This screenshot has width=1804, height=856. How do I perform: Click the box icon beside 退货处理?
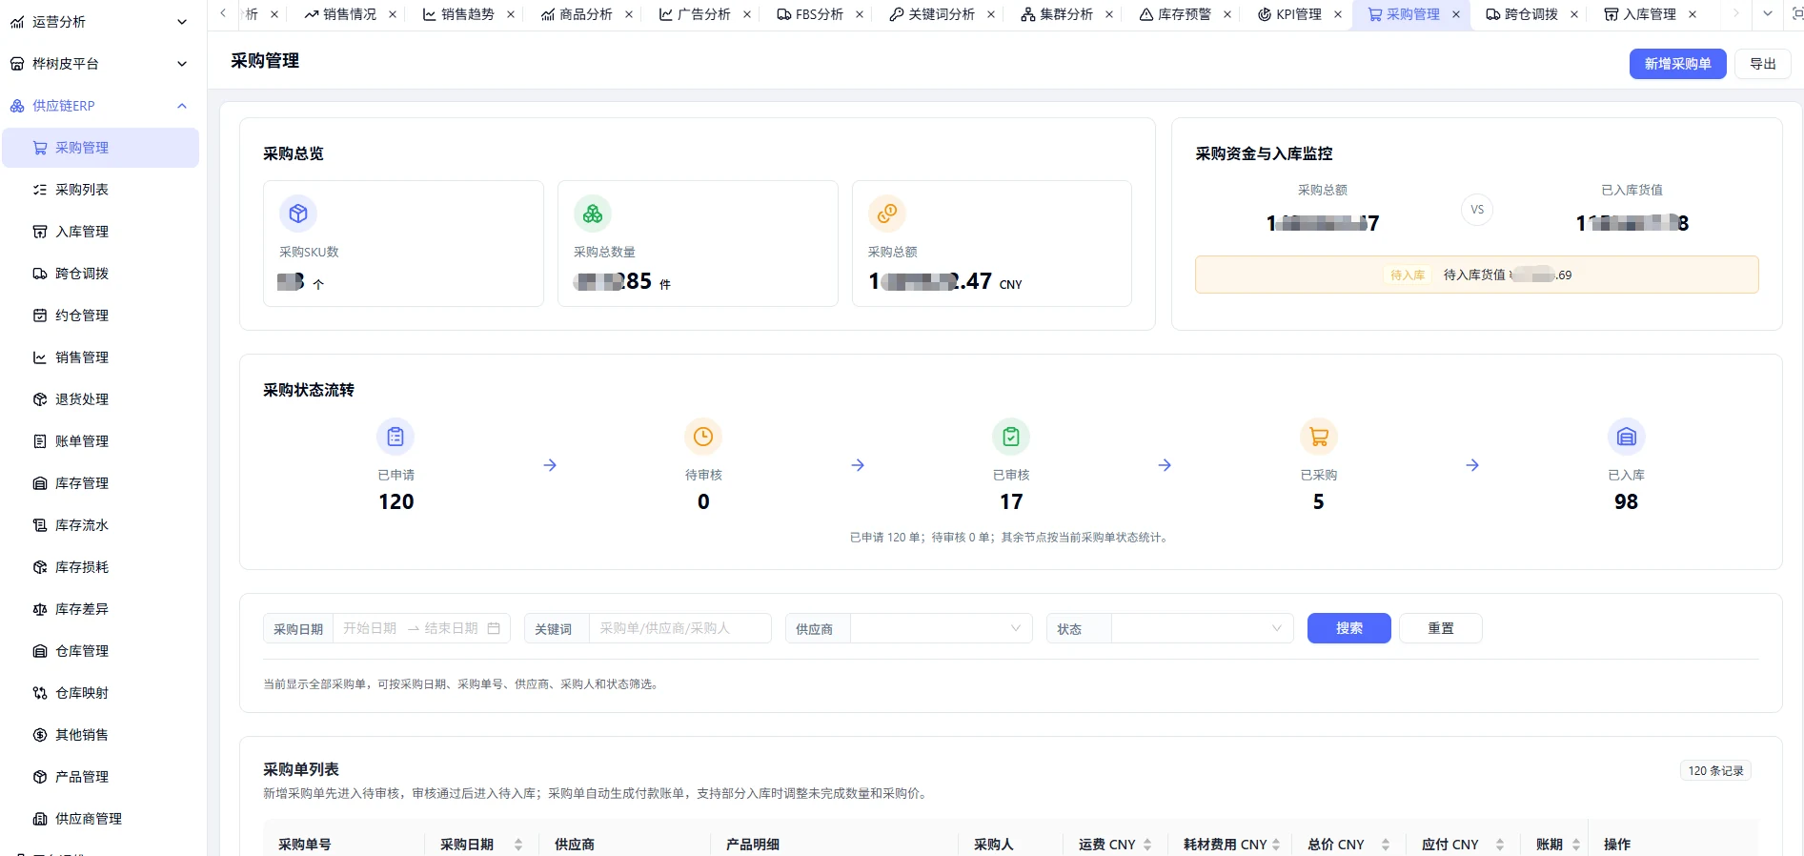pos(40,399)
